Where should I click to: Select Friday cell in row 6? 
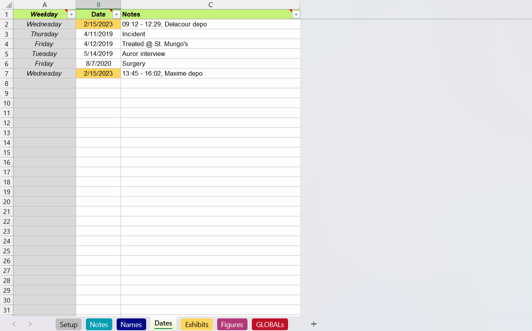pos(45,63)
